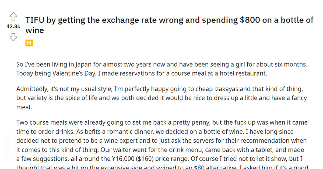The width and height of the screenshot is (323, 169).
Task: Click the yellow M flair badge
Action: click(29, 43)
